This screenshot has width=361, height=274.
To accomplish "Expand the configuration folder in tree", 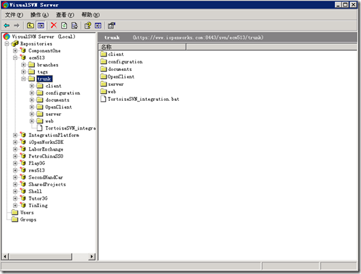I will tap(32, 93).
